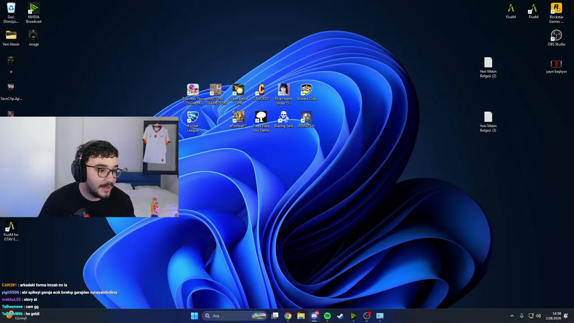Open the Strikers Club shortcut
574x323 pixels.
(306, 92)
